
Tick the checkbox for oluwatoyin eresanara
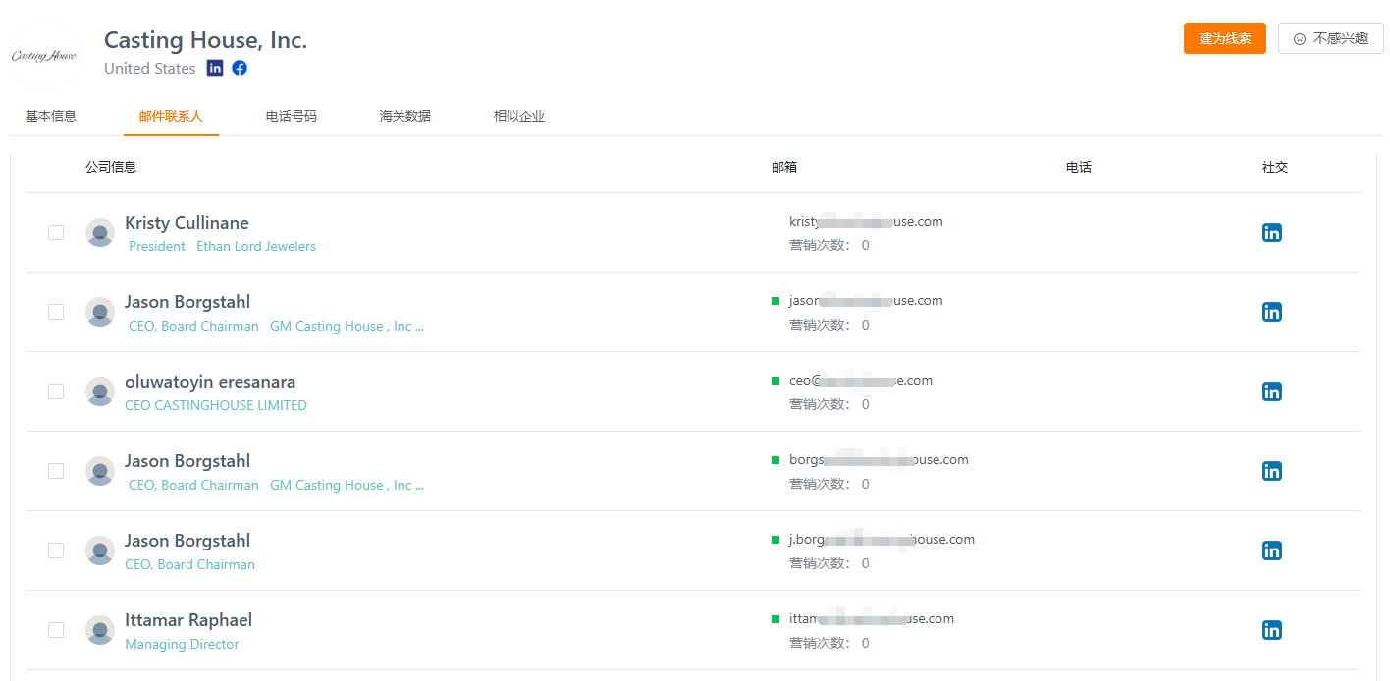56,392
